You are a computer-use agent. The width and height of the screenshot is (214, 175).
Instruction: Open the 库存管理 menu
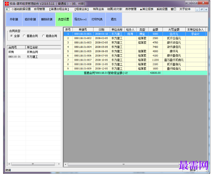click(x=131, y=9)
